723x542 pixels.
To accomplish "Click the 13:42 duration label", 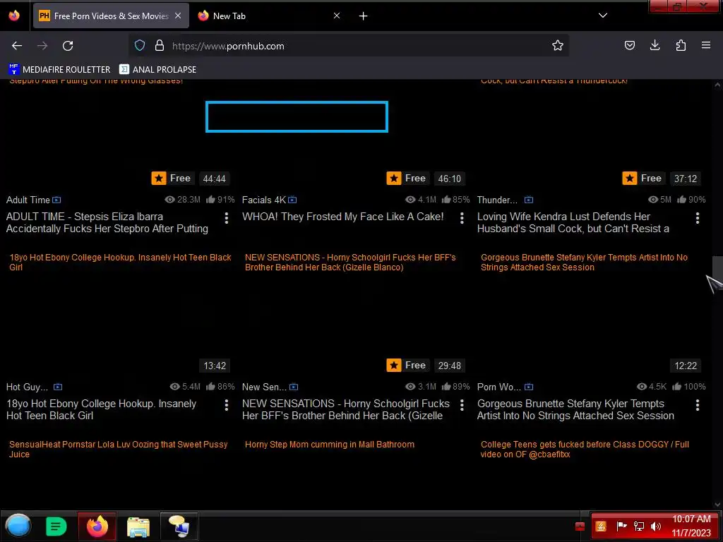I will (x=215, y=366).
